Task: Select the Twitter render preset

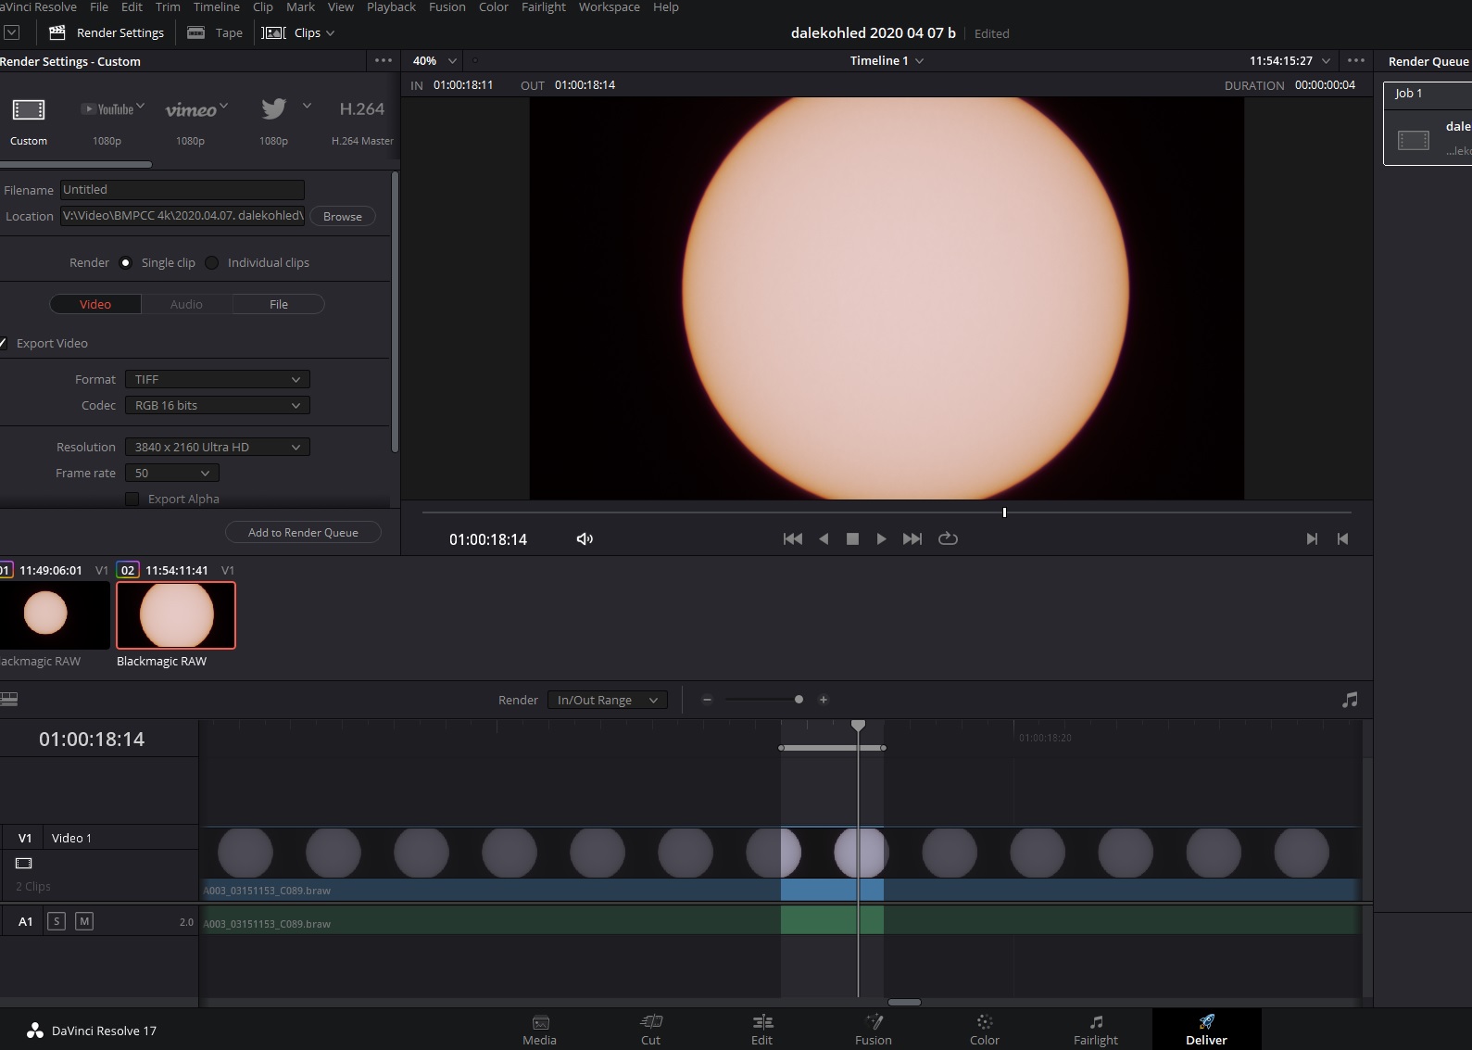Action: [273, 109]
